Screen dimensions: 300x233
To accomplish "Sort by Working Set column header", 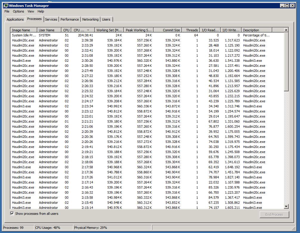I will point(109,30).
